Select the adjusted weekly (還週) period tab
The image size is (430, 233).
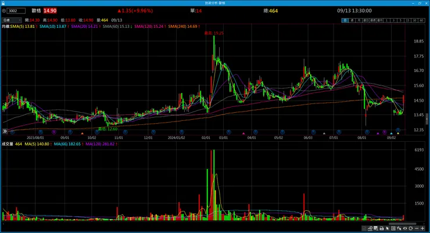[373, 20]
